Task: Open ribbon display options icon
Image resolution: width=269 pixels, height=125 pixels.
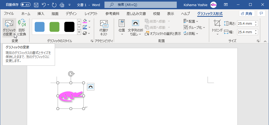Action: click(226, 5)
